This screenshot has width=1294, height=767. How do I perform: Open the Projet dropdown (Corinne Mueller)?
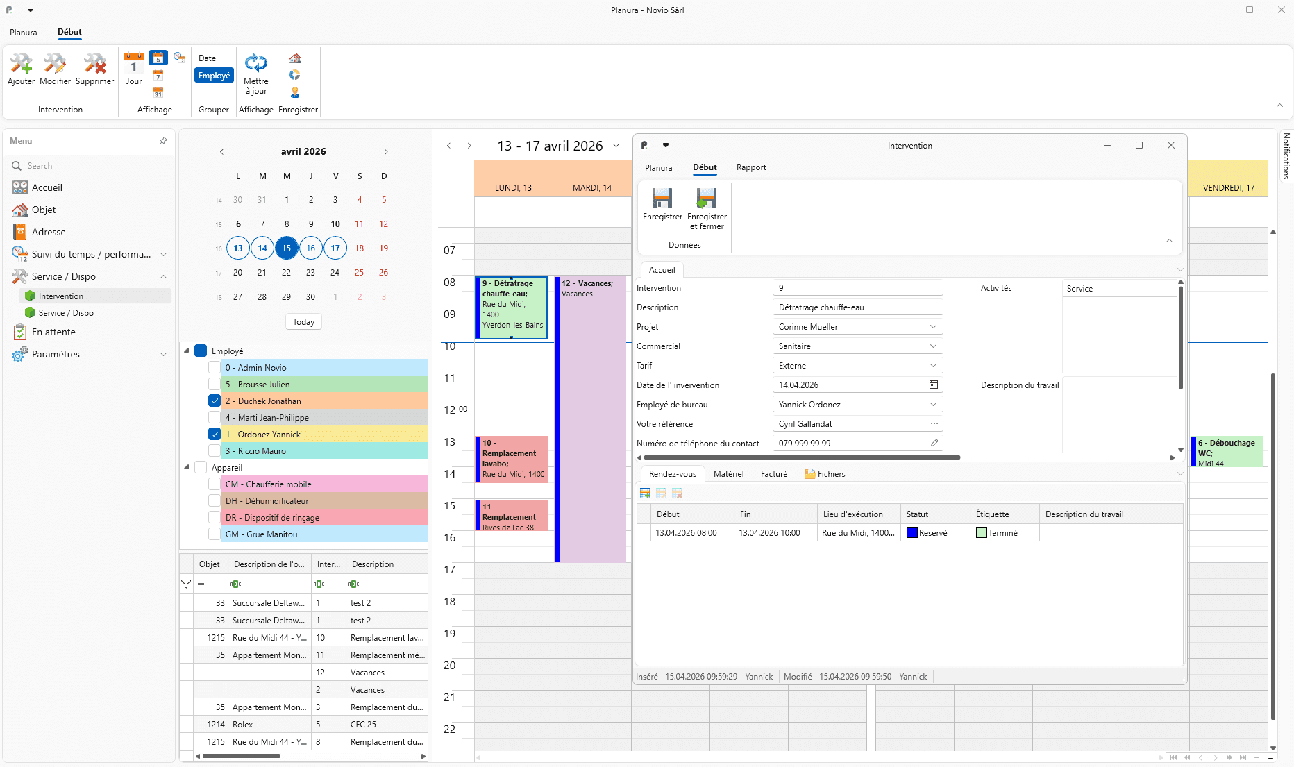933,326
